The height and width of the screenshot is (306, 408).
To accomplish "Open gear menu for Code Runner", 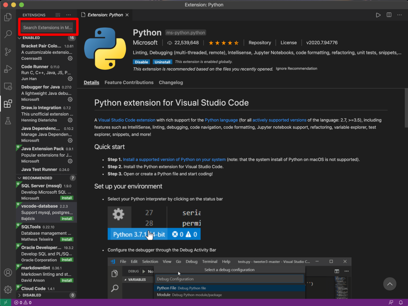I will point(70,79).
